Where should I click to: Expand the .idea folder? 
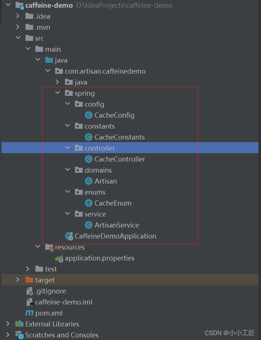(x=18, y=16)
